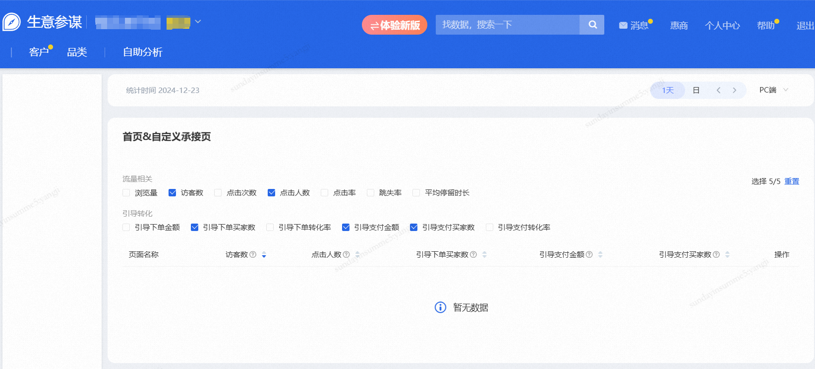815x369 pixels.
Task: Enable the 引导下单金额 checkbox
Action: pyautogui.click(x=126, y=227)
